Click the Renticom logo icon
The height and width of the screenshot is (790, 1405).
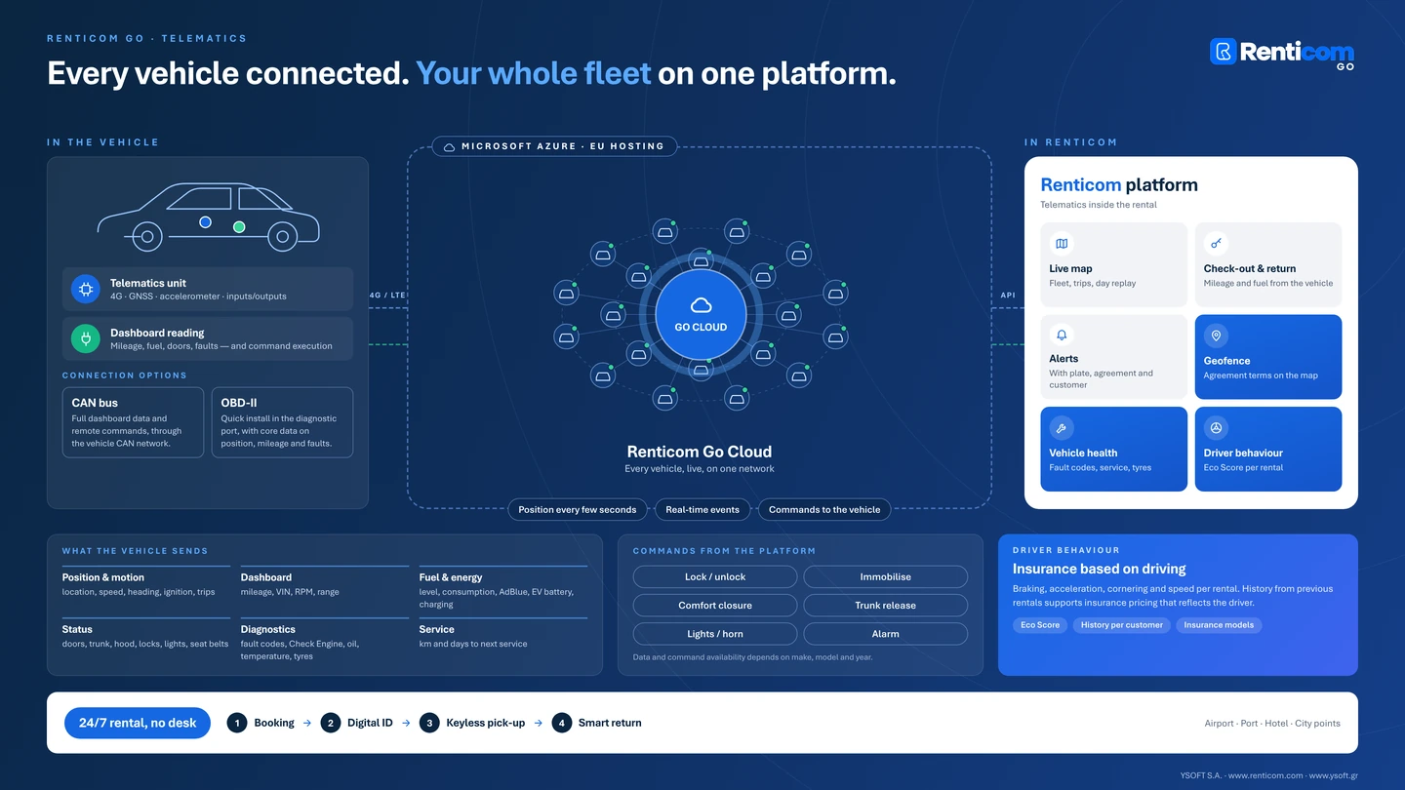coord(1224,52)
